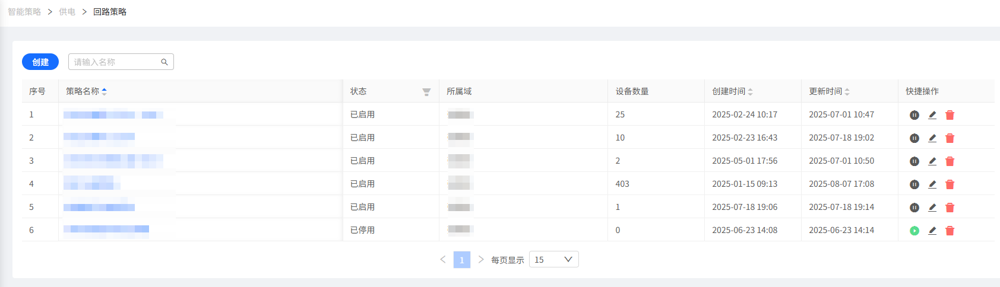
Task: Click update time 2025-08-07 17:08
Action: tap(841, 184)
